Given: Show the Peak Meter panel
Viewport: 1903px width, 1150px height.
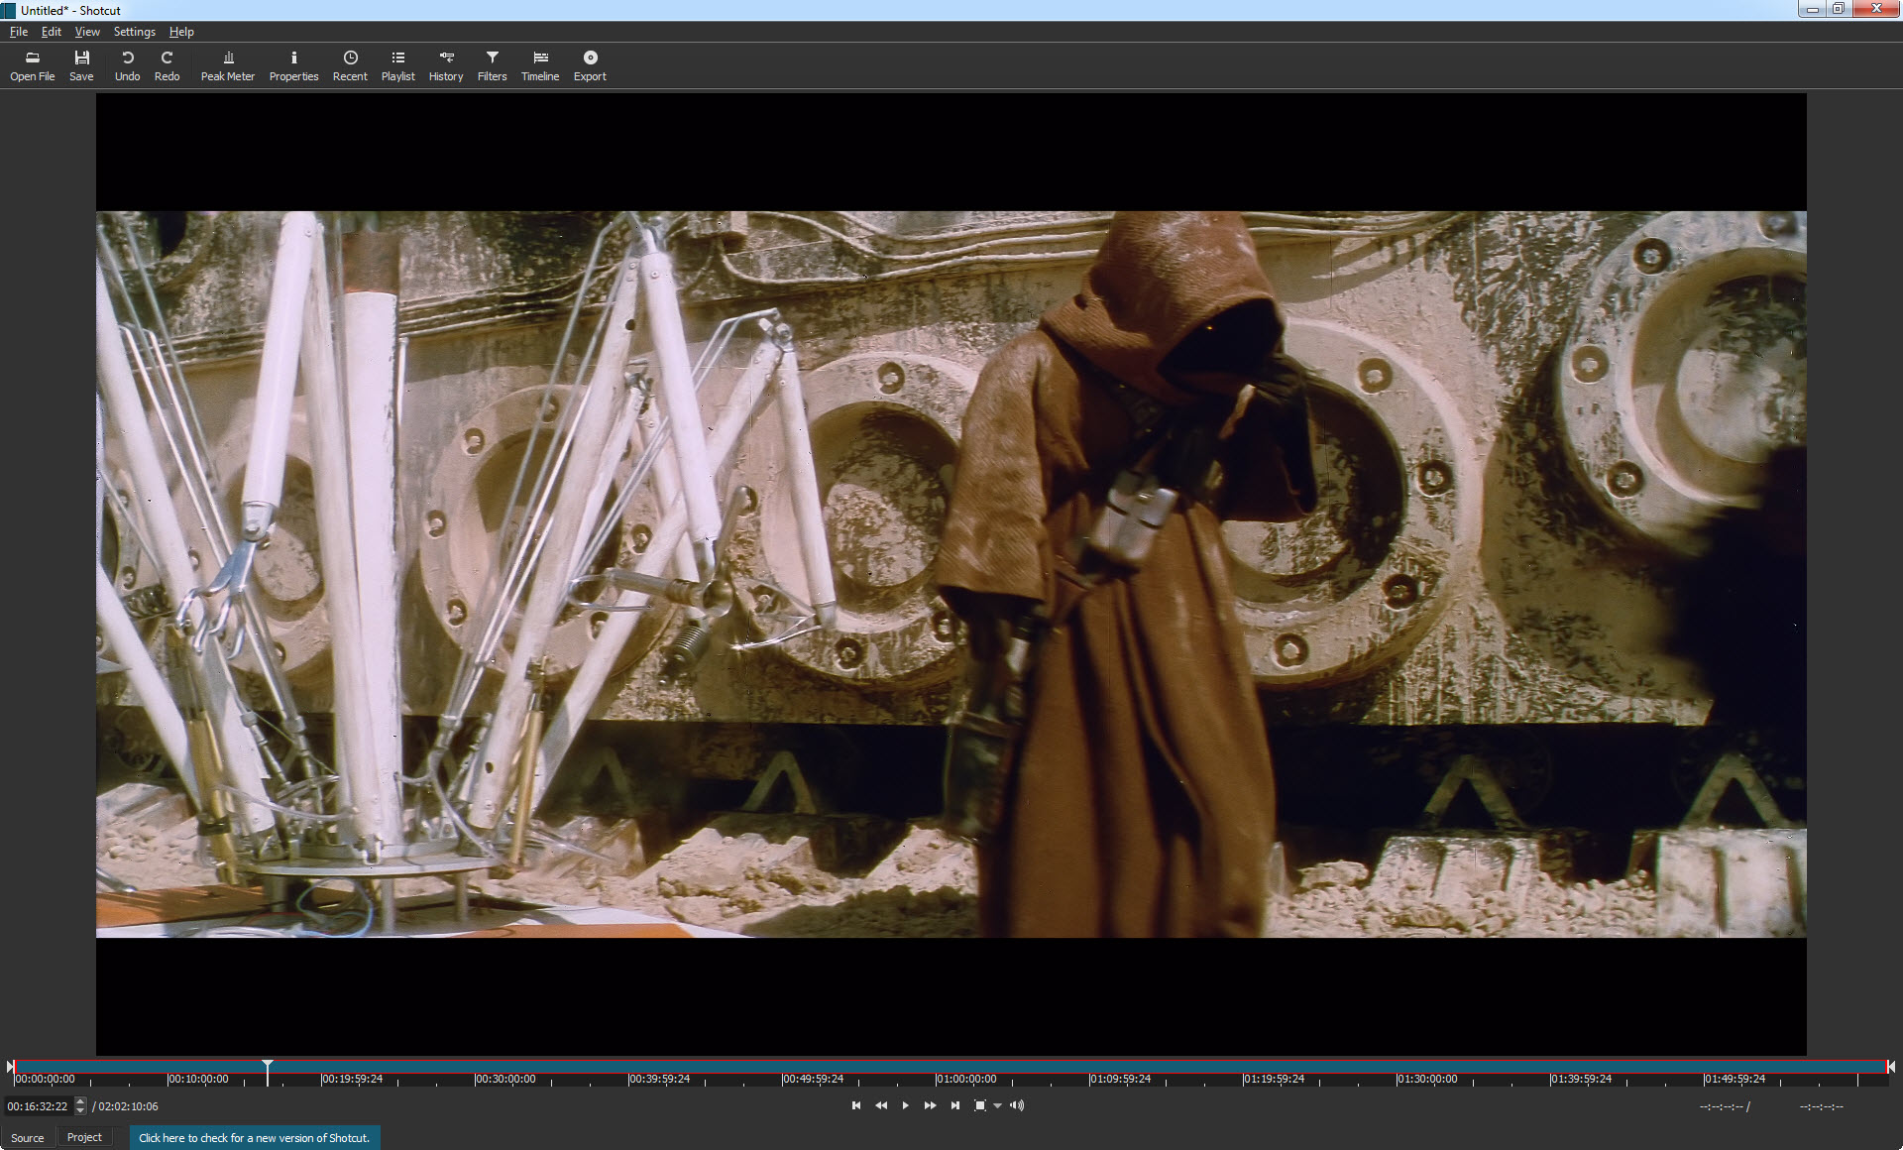Looking at the screenshot, I should (228, 65).
